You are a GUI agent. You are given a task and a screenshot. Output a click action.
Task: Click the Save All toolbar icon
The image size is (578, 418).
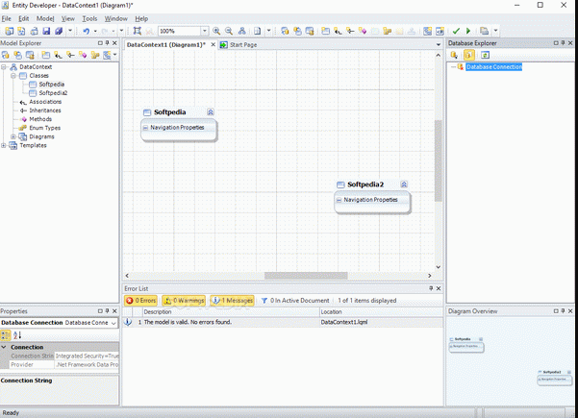point(59,32)
